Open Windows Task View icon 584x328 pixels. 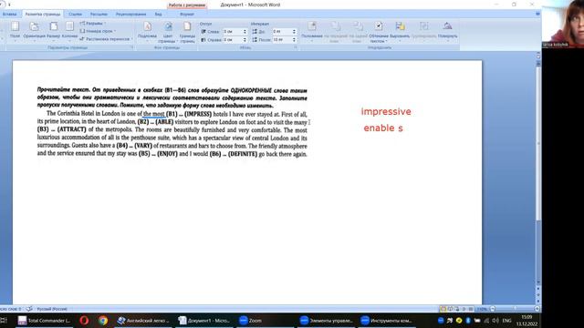point(4,320)
